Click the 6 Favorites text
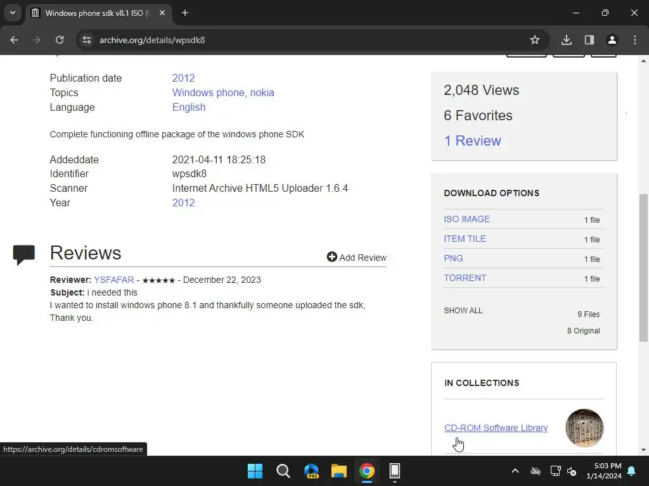 tap(478, 115)
